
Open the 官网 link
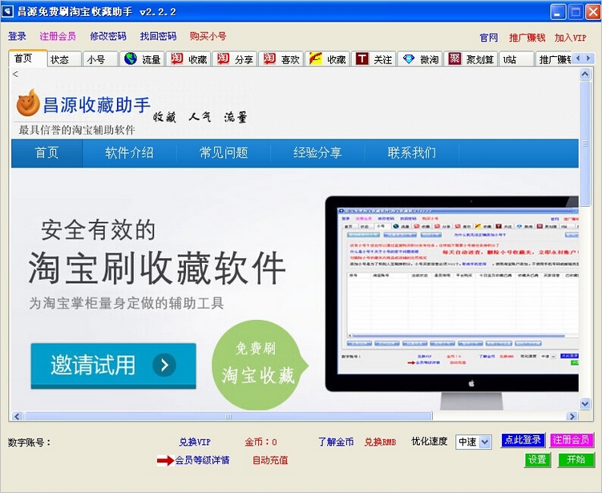point(489,38)
